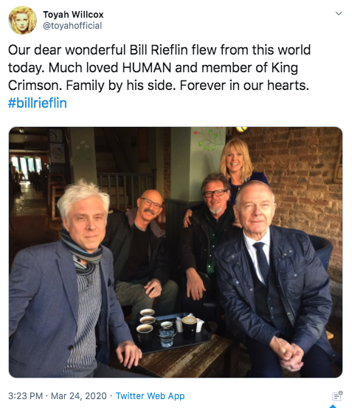Expand the tweet options chevron menu
Image resolution: width=352 pixels, height=408 pixels.
point(339,13)
